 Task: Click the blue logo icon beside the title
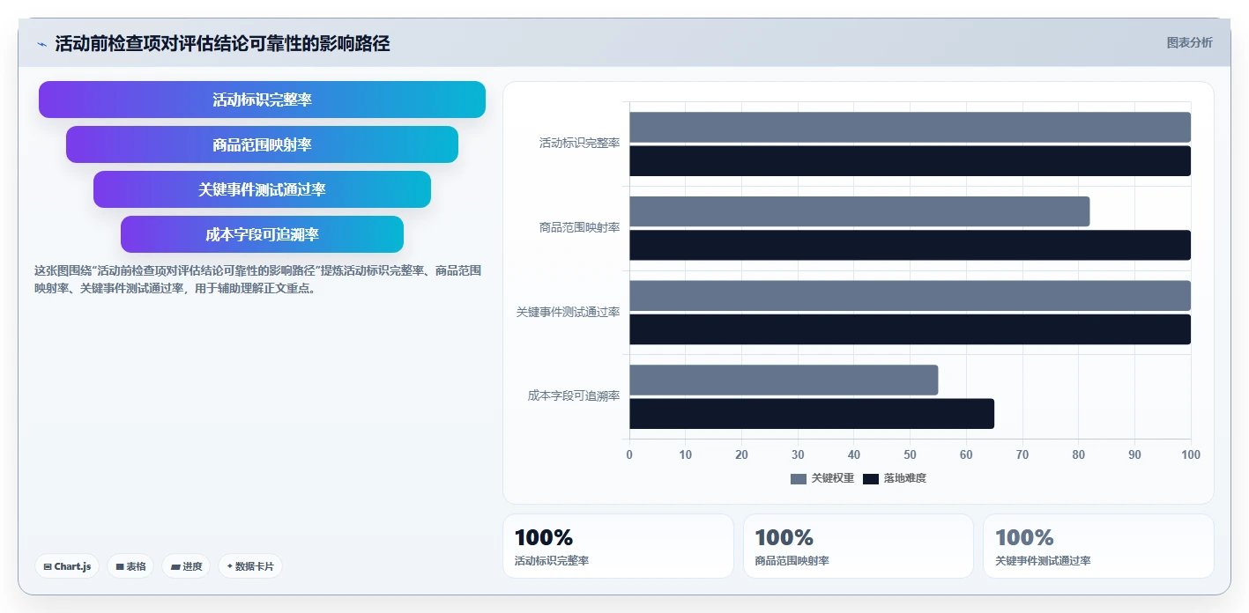(41, 44)
